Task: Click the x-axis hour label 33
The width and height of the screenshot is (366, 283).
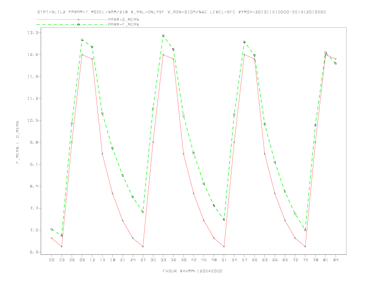Action: (163, 260)
